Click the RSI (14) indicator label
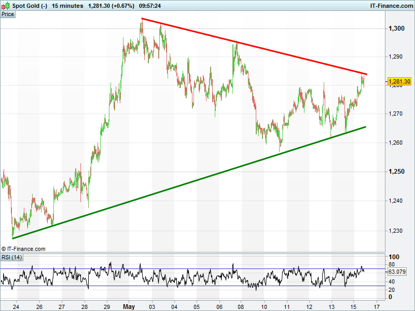415x311 pixels. 11,257
